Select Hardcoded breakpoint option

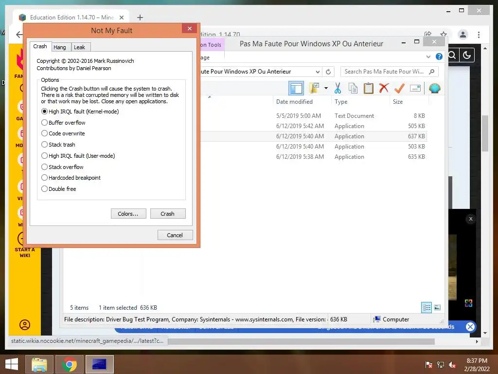tap(71, 178)
